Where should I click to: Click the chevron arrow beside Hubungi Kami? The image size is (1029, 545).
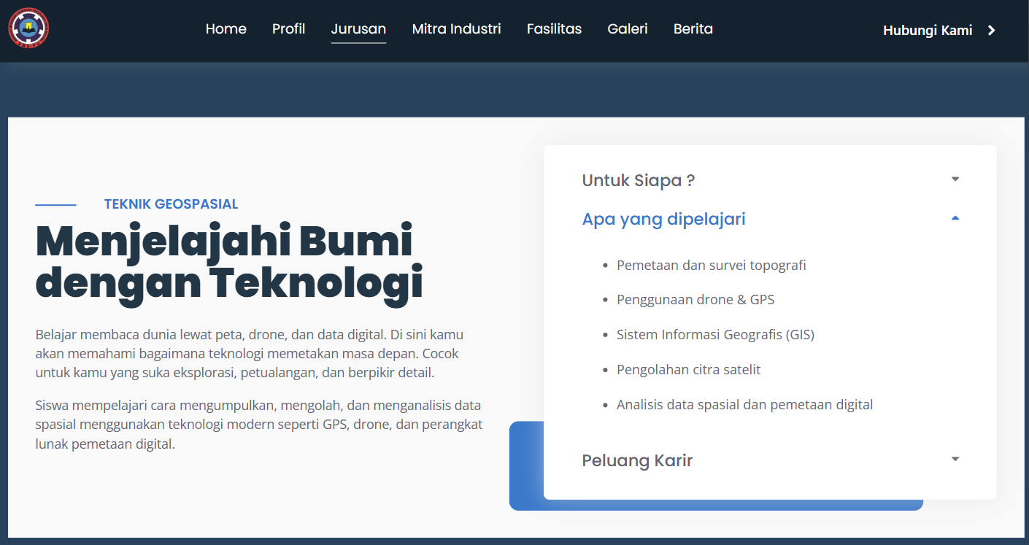tap(991, 31)
